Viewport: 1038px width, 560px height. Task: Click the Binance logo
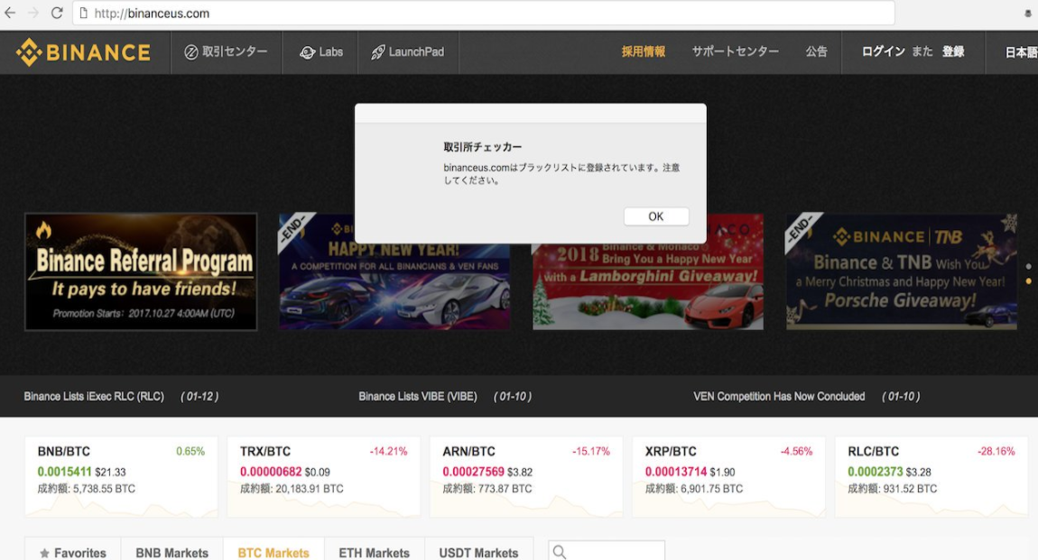point(83,52)
